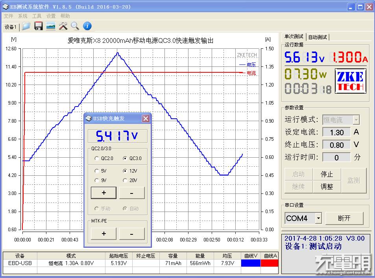Viewport: 375px width, 278px height.
Task: Save data with the floppy disk icon
Action: pyautogui.click(x=38, y=26)
